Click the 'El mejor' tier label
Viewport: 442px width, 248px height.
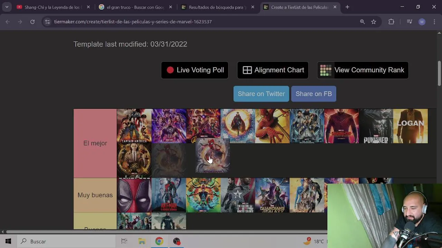click(95, 143)
